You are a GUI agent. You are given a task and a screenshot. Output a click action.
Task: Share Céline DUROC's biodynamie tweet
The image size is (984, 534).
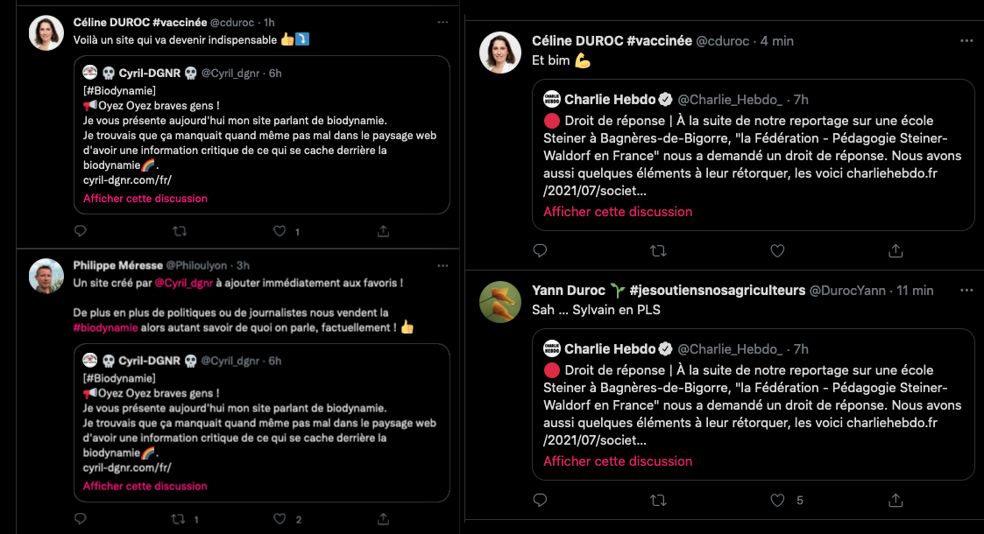(x=383, y=231)
